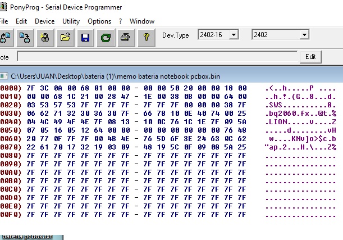Click hex byte 64 in row 0050
Image resolution: width=343 pixels, height=240 pixels.
tap(98, 130)
